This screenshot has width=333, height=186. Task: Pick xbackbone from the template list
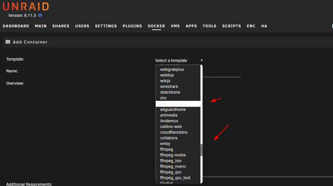click(x=178, y=92)
